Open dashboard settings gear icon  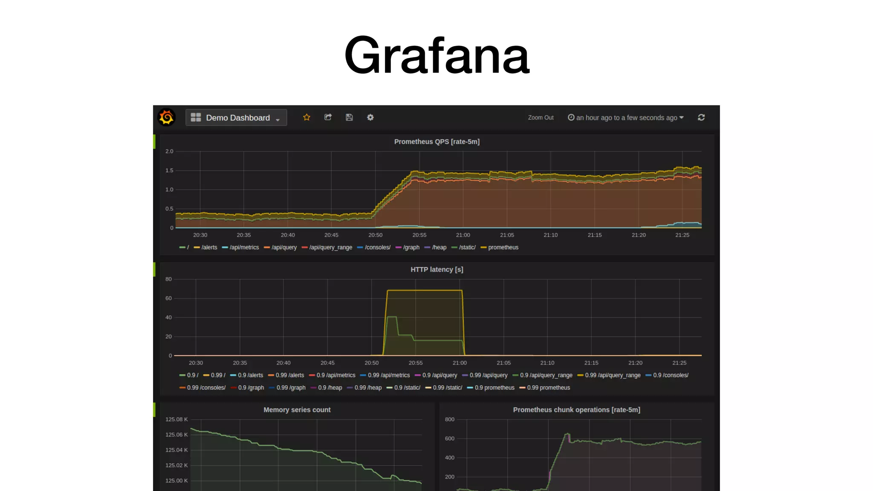[370, 117]
